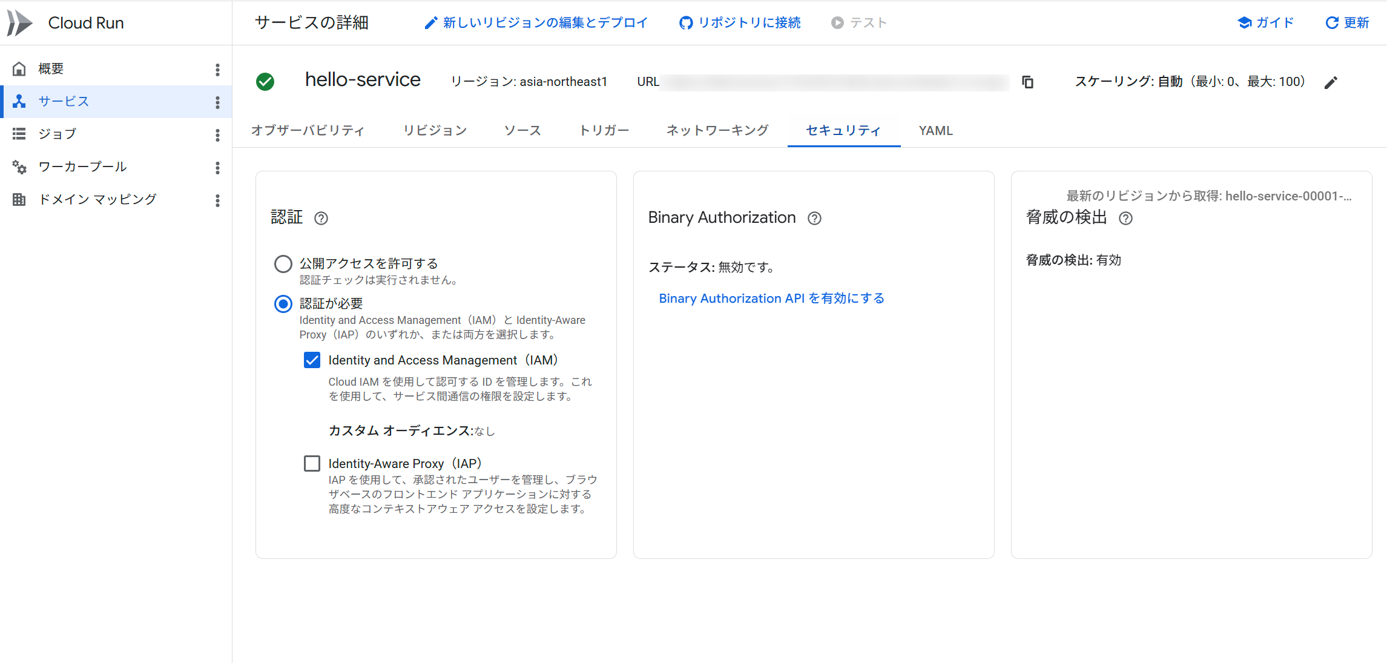Click the サービス sidebar icon
This screenshot has height=663, width=1387.
19,102
